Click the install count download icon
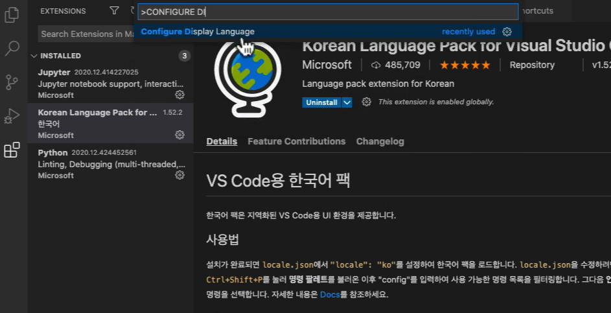 pos(376,65)
